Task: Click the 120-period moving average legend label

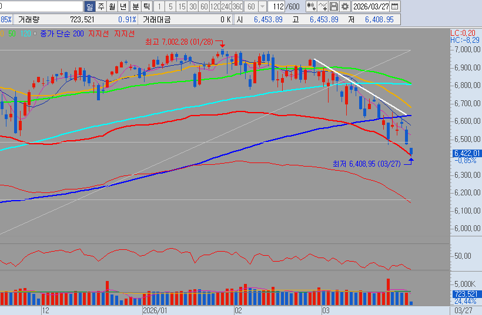Action: coord(25,34)
